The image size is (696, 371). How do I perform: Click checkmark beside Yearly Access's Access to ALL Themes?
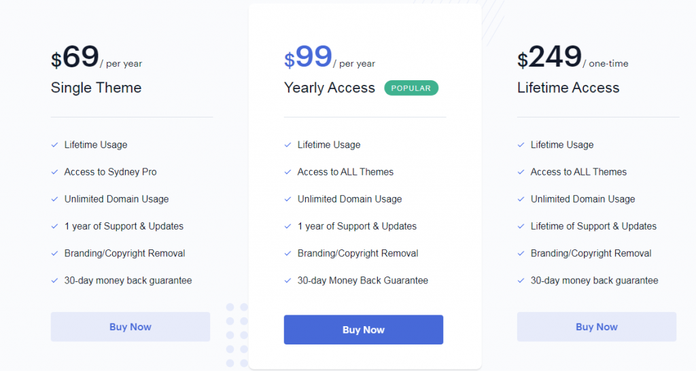pyautogui.click(x=288, y=172)
